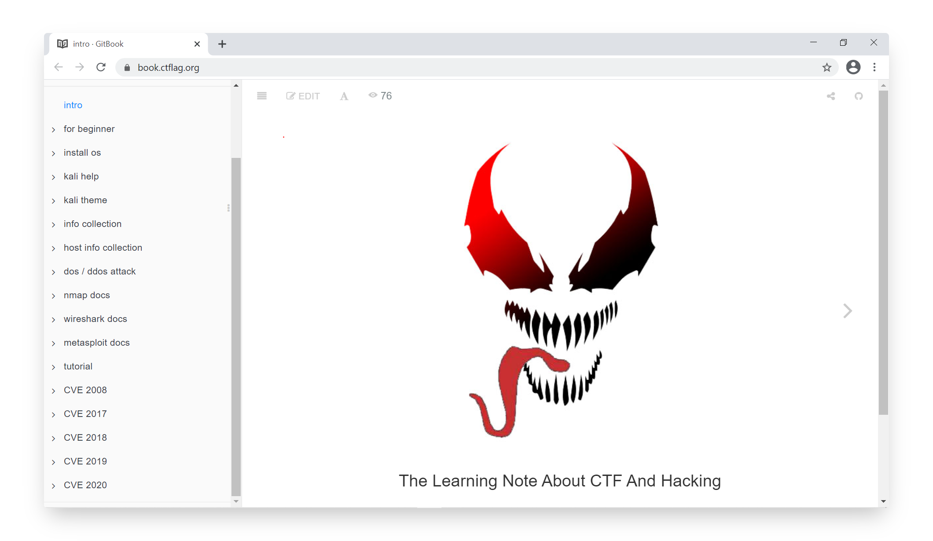
Task: Expand the 'CVE 2019' chapter chevron
Action: (x=54, y=462)
